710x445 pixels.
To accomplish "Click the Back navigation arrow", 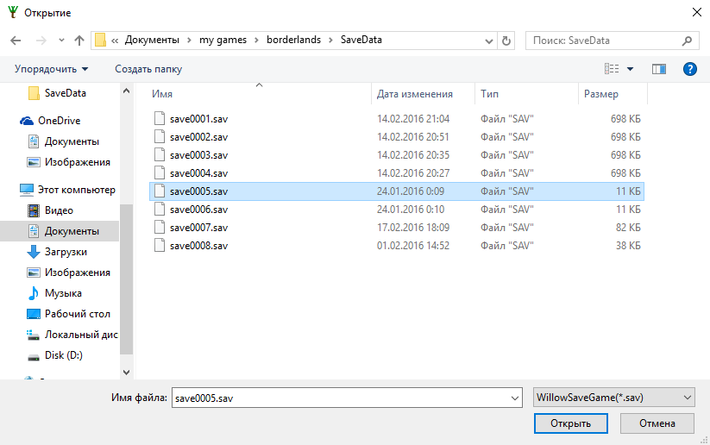I will (16, 41).
